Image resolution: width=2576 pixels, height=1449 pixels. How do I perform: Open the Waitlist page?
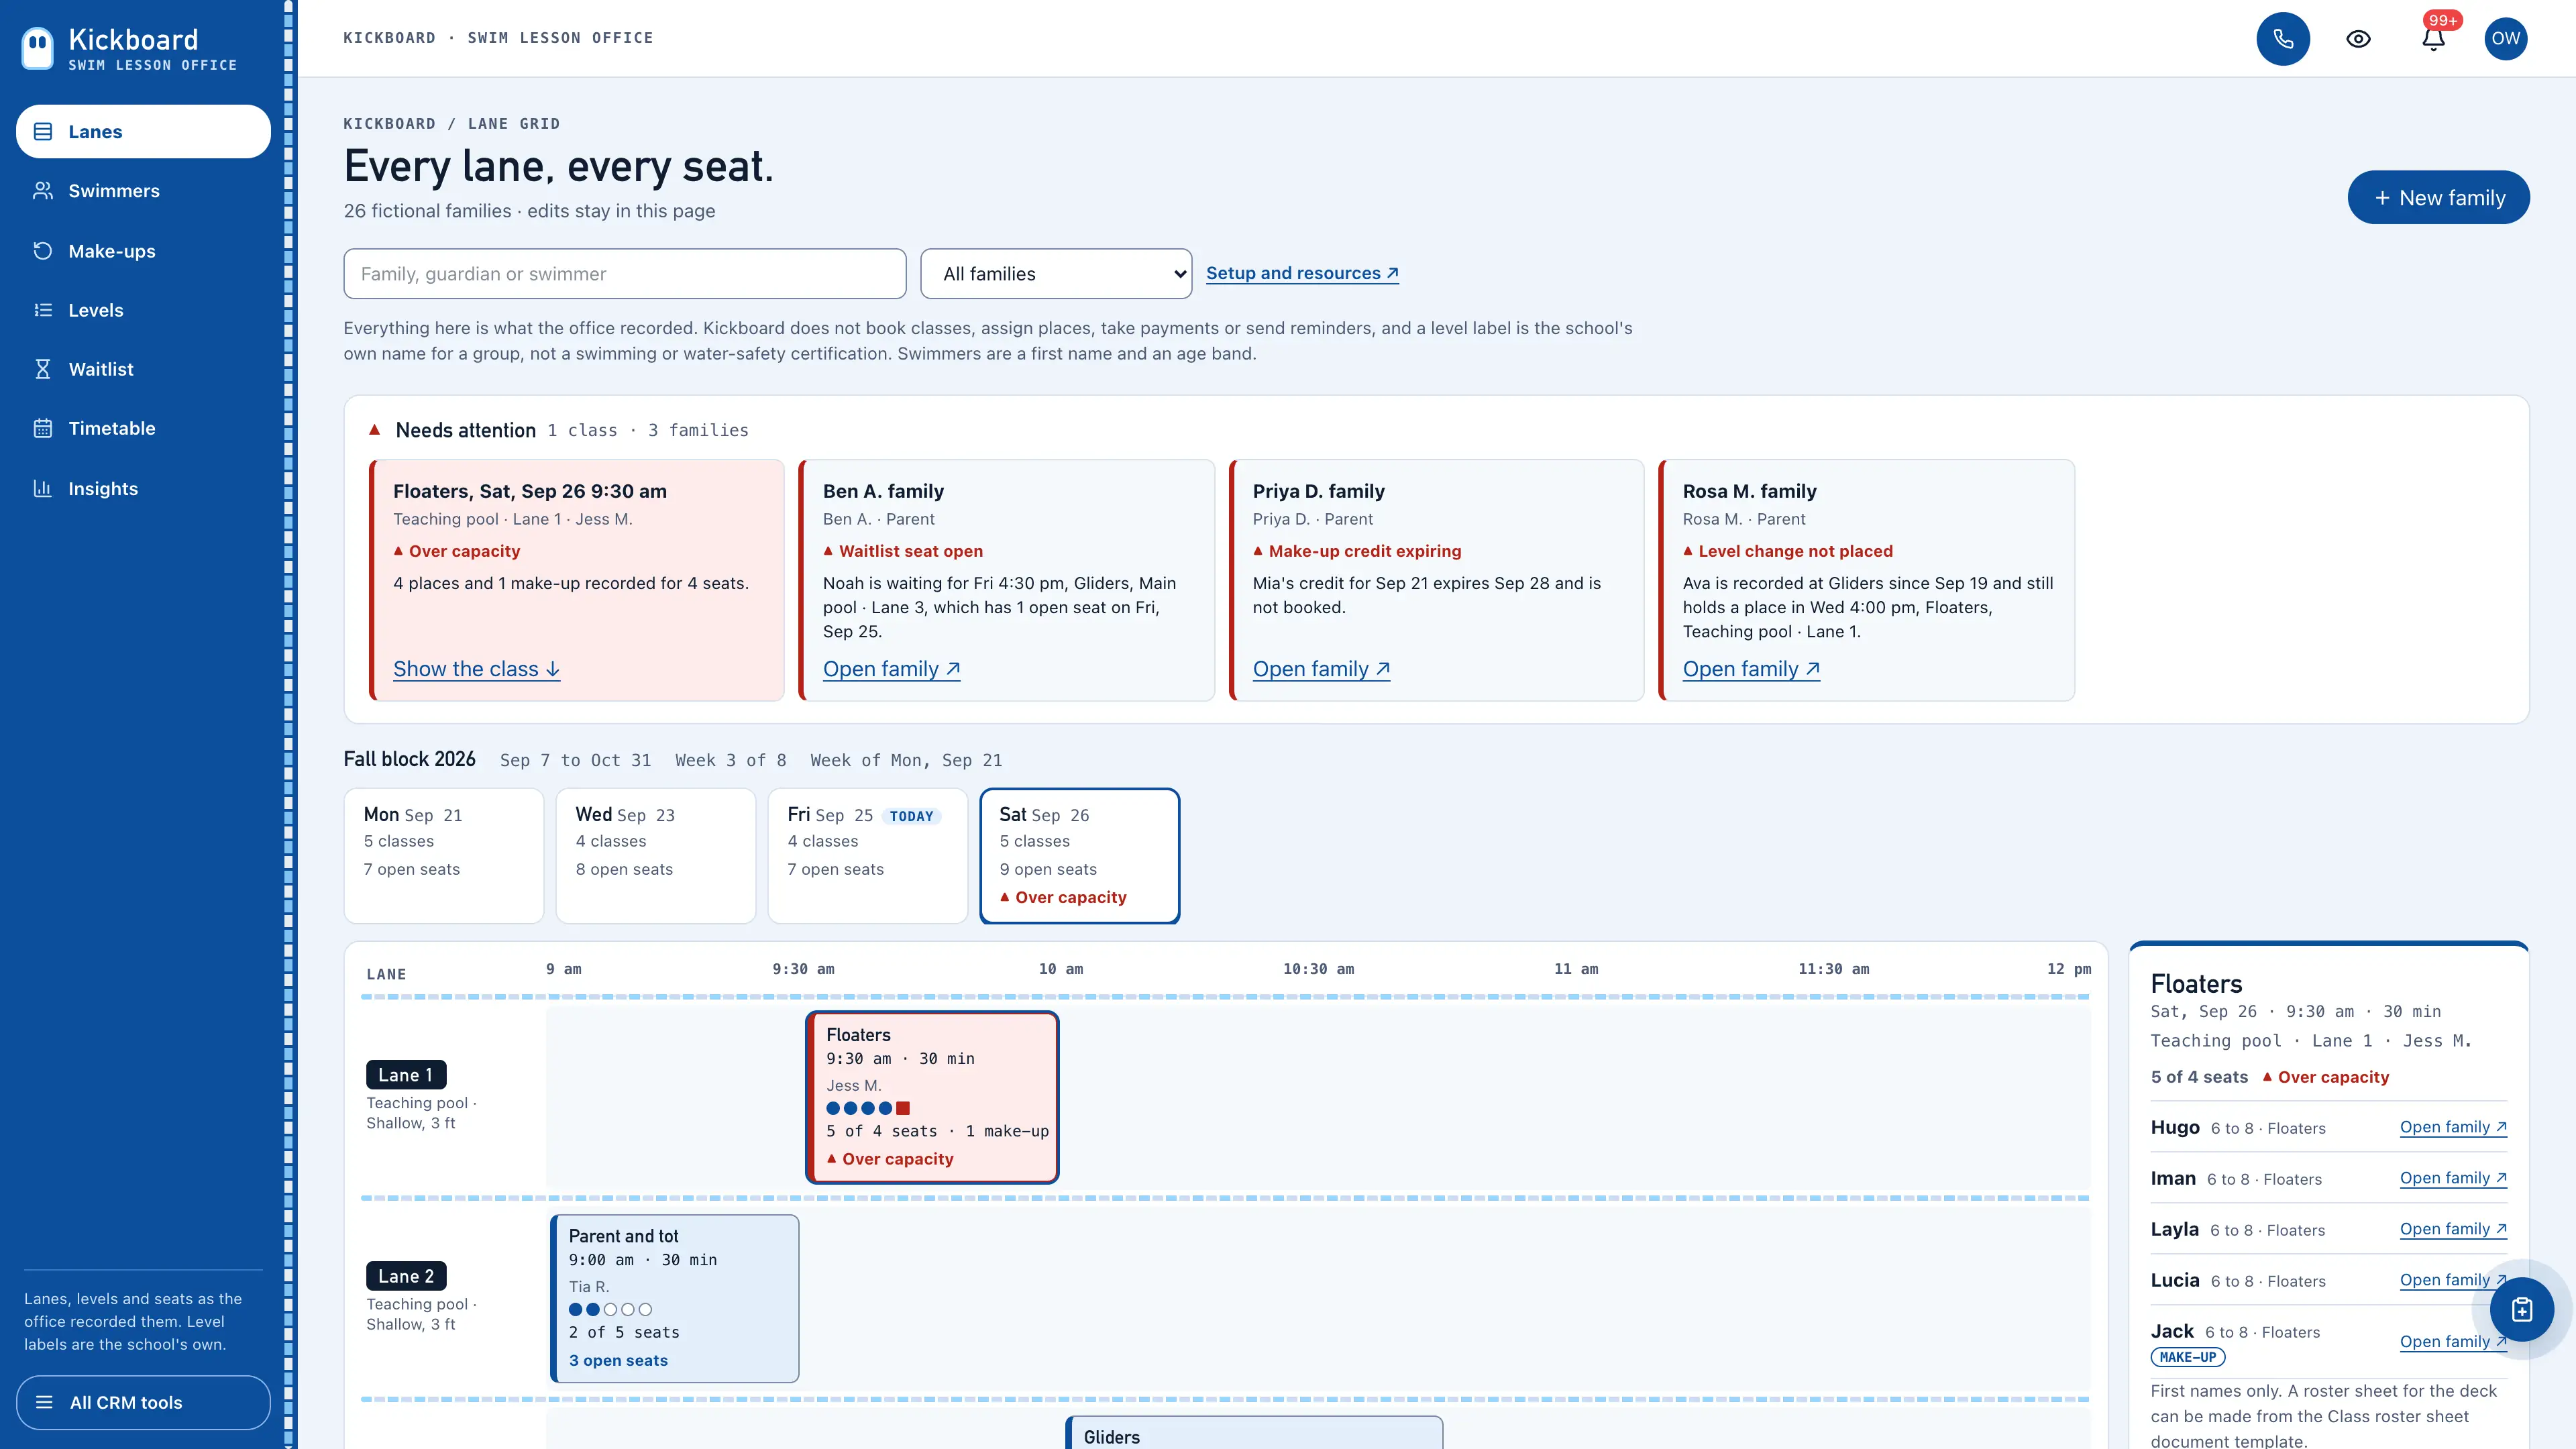(143, 369)
